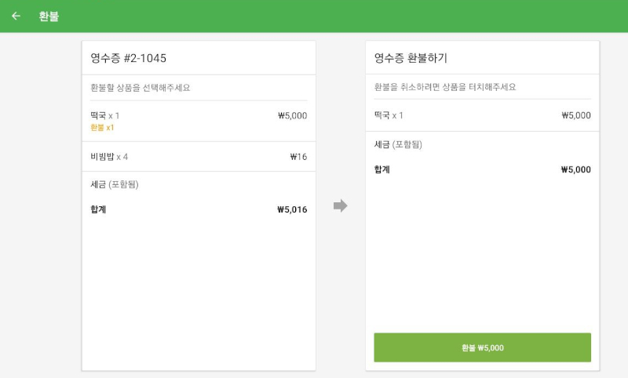Click 환불을 취소하려면 상품을 터치해주세요 text
Screen dimensions: 628x378
(x=445, y=87)
